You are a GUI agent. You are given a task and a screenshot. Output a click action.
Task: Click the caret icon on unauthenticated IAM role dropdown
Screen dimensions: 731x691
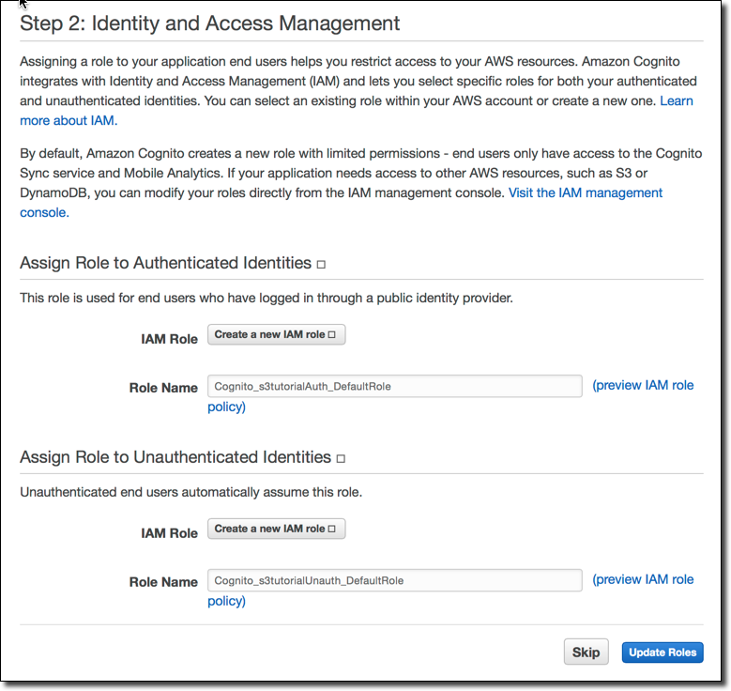point(332,529)
